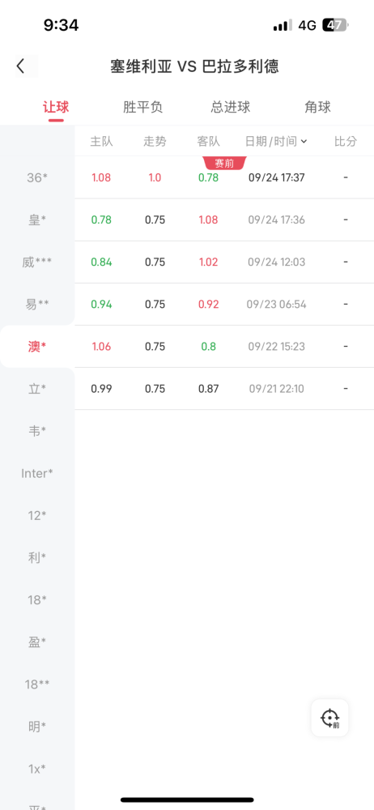Select bookmaker 1x* in sidebar

37,769
